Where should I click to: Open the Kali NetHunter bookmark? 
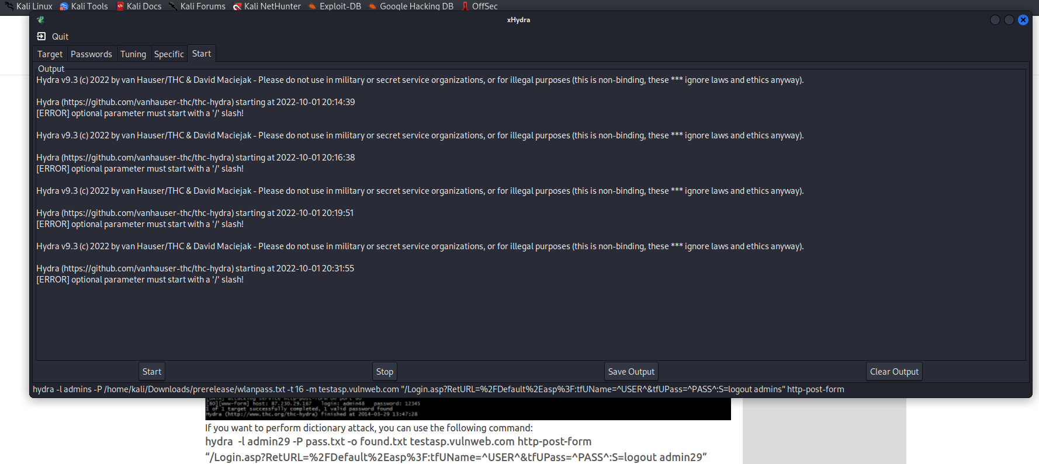(267, 6)
